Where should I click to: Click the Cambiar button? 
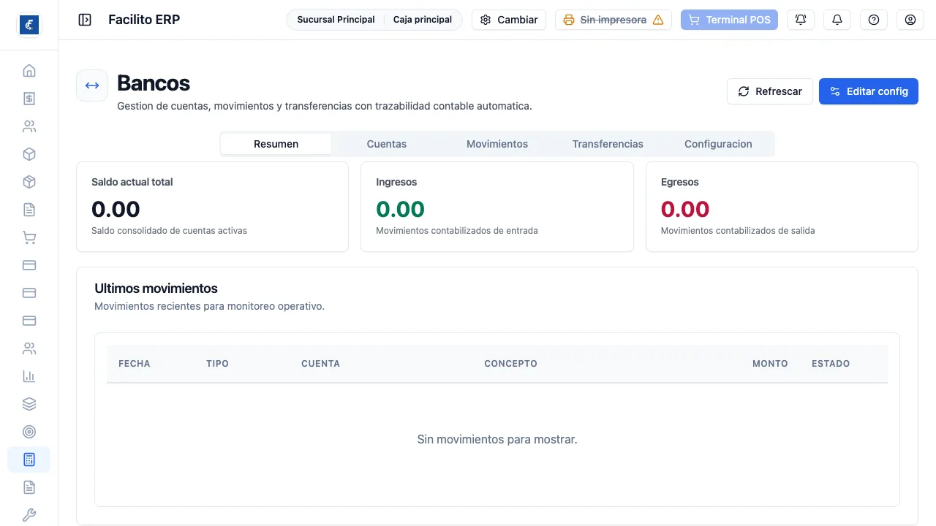(x=509, y=20)
